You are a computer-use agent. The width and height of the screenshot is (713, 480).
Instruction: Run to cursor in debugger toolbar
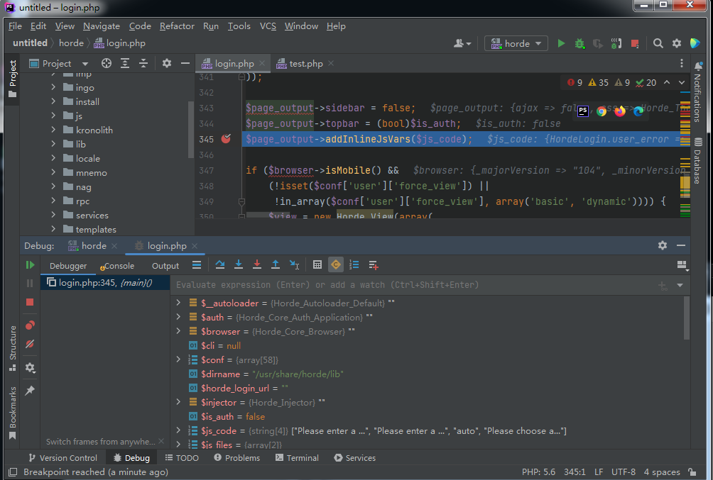click(x=294, y=264)
